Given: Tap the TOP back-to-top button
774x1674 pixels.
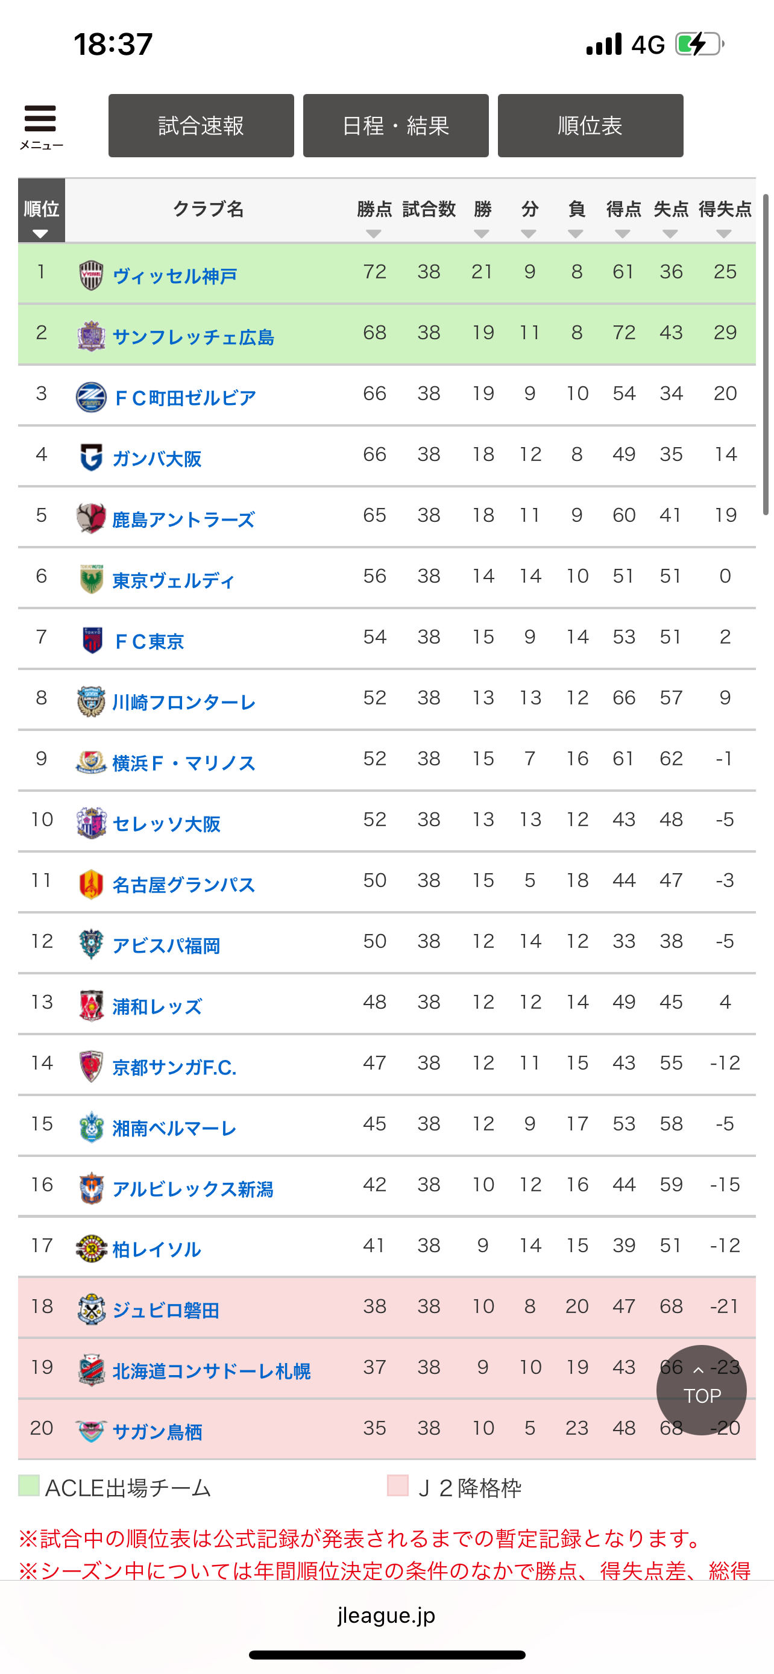Looking at the screenshot, I should (701, 1390).
